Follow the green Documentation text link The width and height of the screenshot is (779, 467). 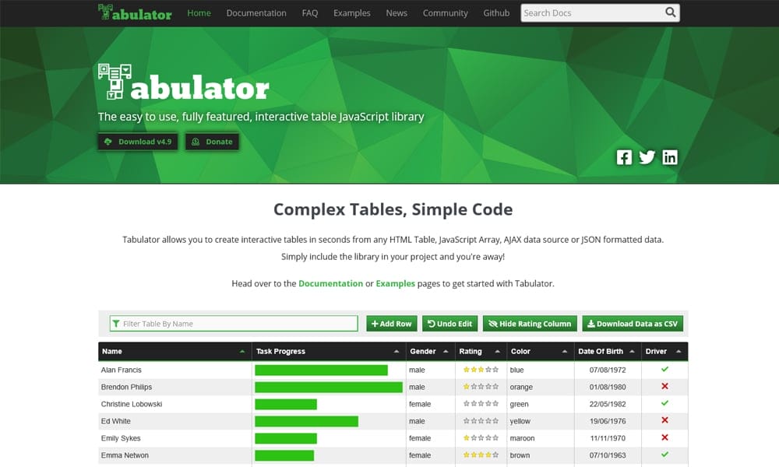330,283
